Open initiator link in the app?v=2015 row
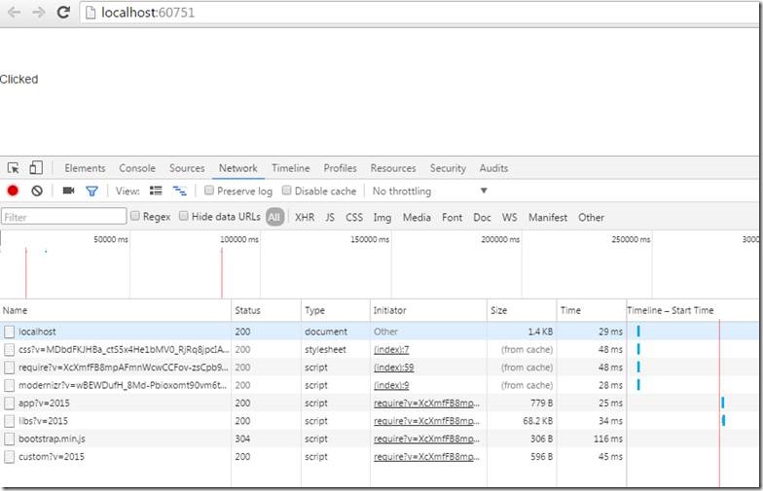The height and width of the screenshot is (491, 763). [426, 403]
